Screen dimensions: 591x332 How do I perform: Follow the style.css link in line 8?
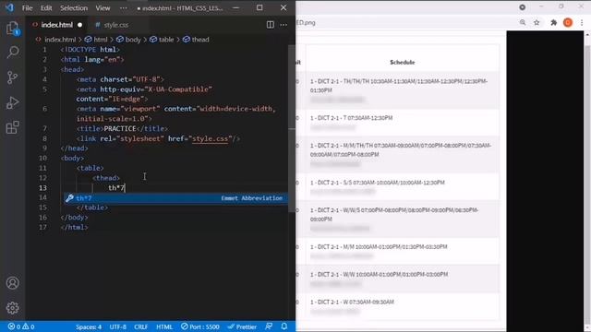210,138
